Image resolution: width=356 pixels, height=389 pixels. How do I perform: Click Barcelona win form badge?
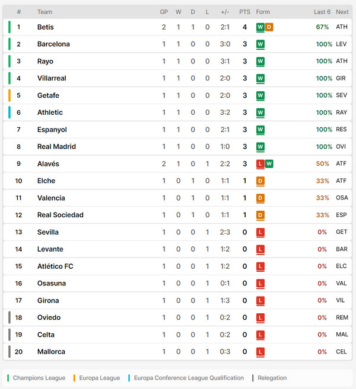[x=260, y=44]
